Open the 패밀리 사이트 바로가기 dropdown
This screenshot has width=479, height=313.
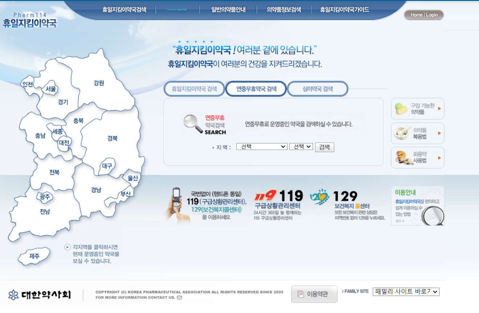(406, 292)
